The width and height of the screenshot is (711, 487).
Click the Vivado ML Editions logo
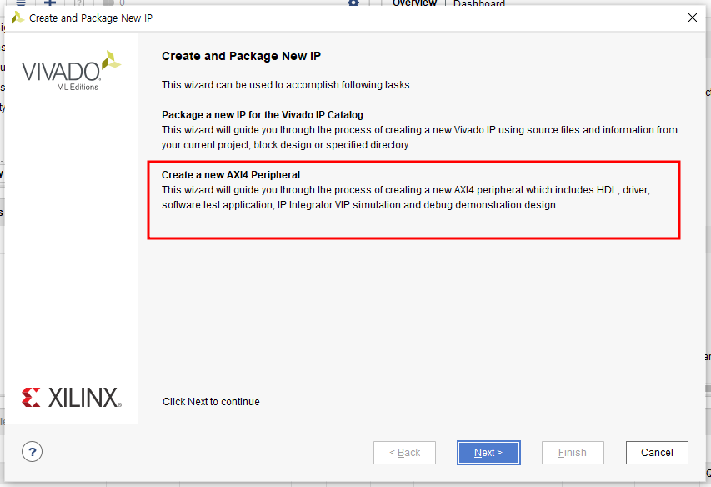pyautogui.click(x=71, y=71)
